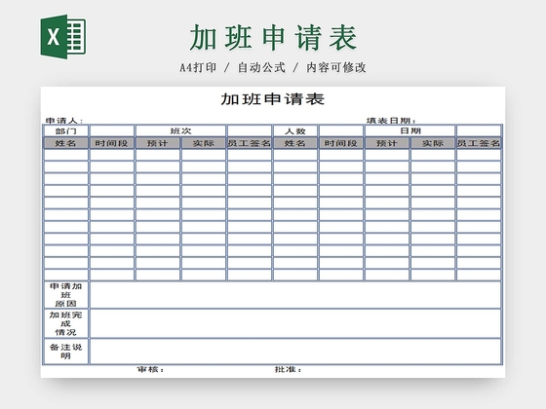The height and width of the screenshot is (409, 546).
Task: Click the 填表日期: label
Action: pyautogui.click(x=391, y=121)
